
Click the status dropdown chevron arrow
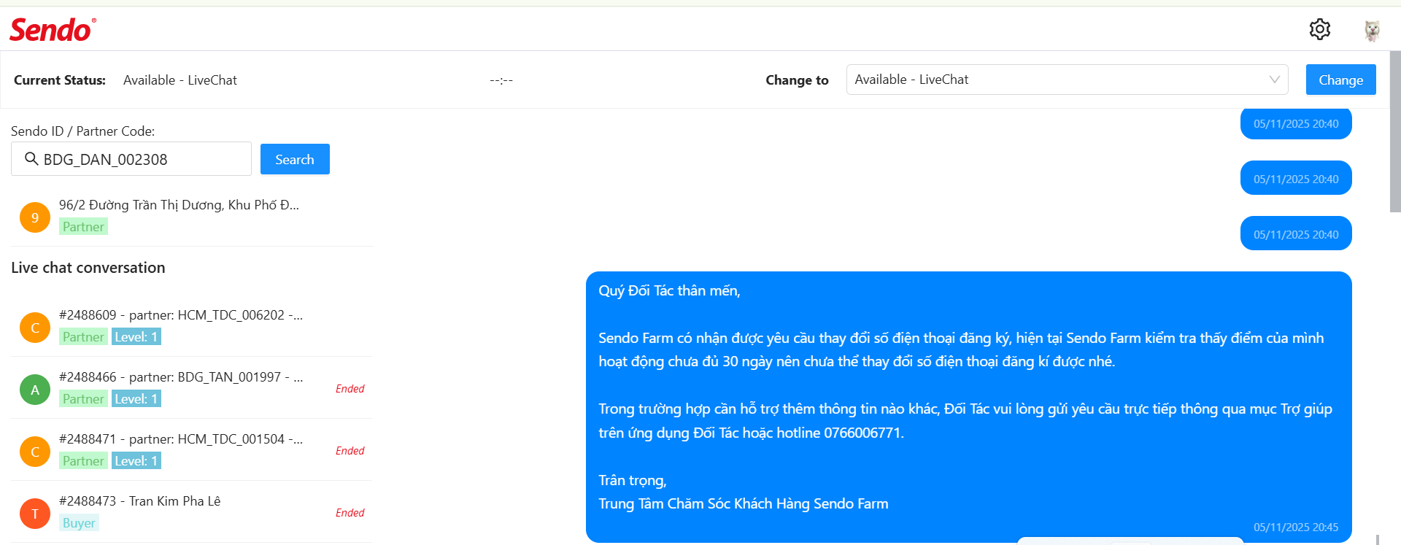pos(1274,80)
